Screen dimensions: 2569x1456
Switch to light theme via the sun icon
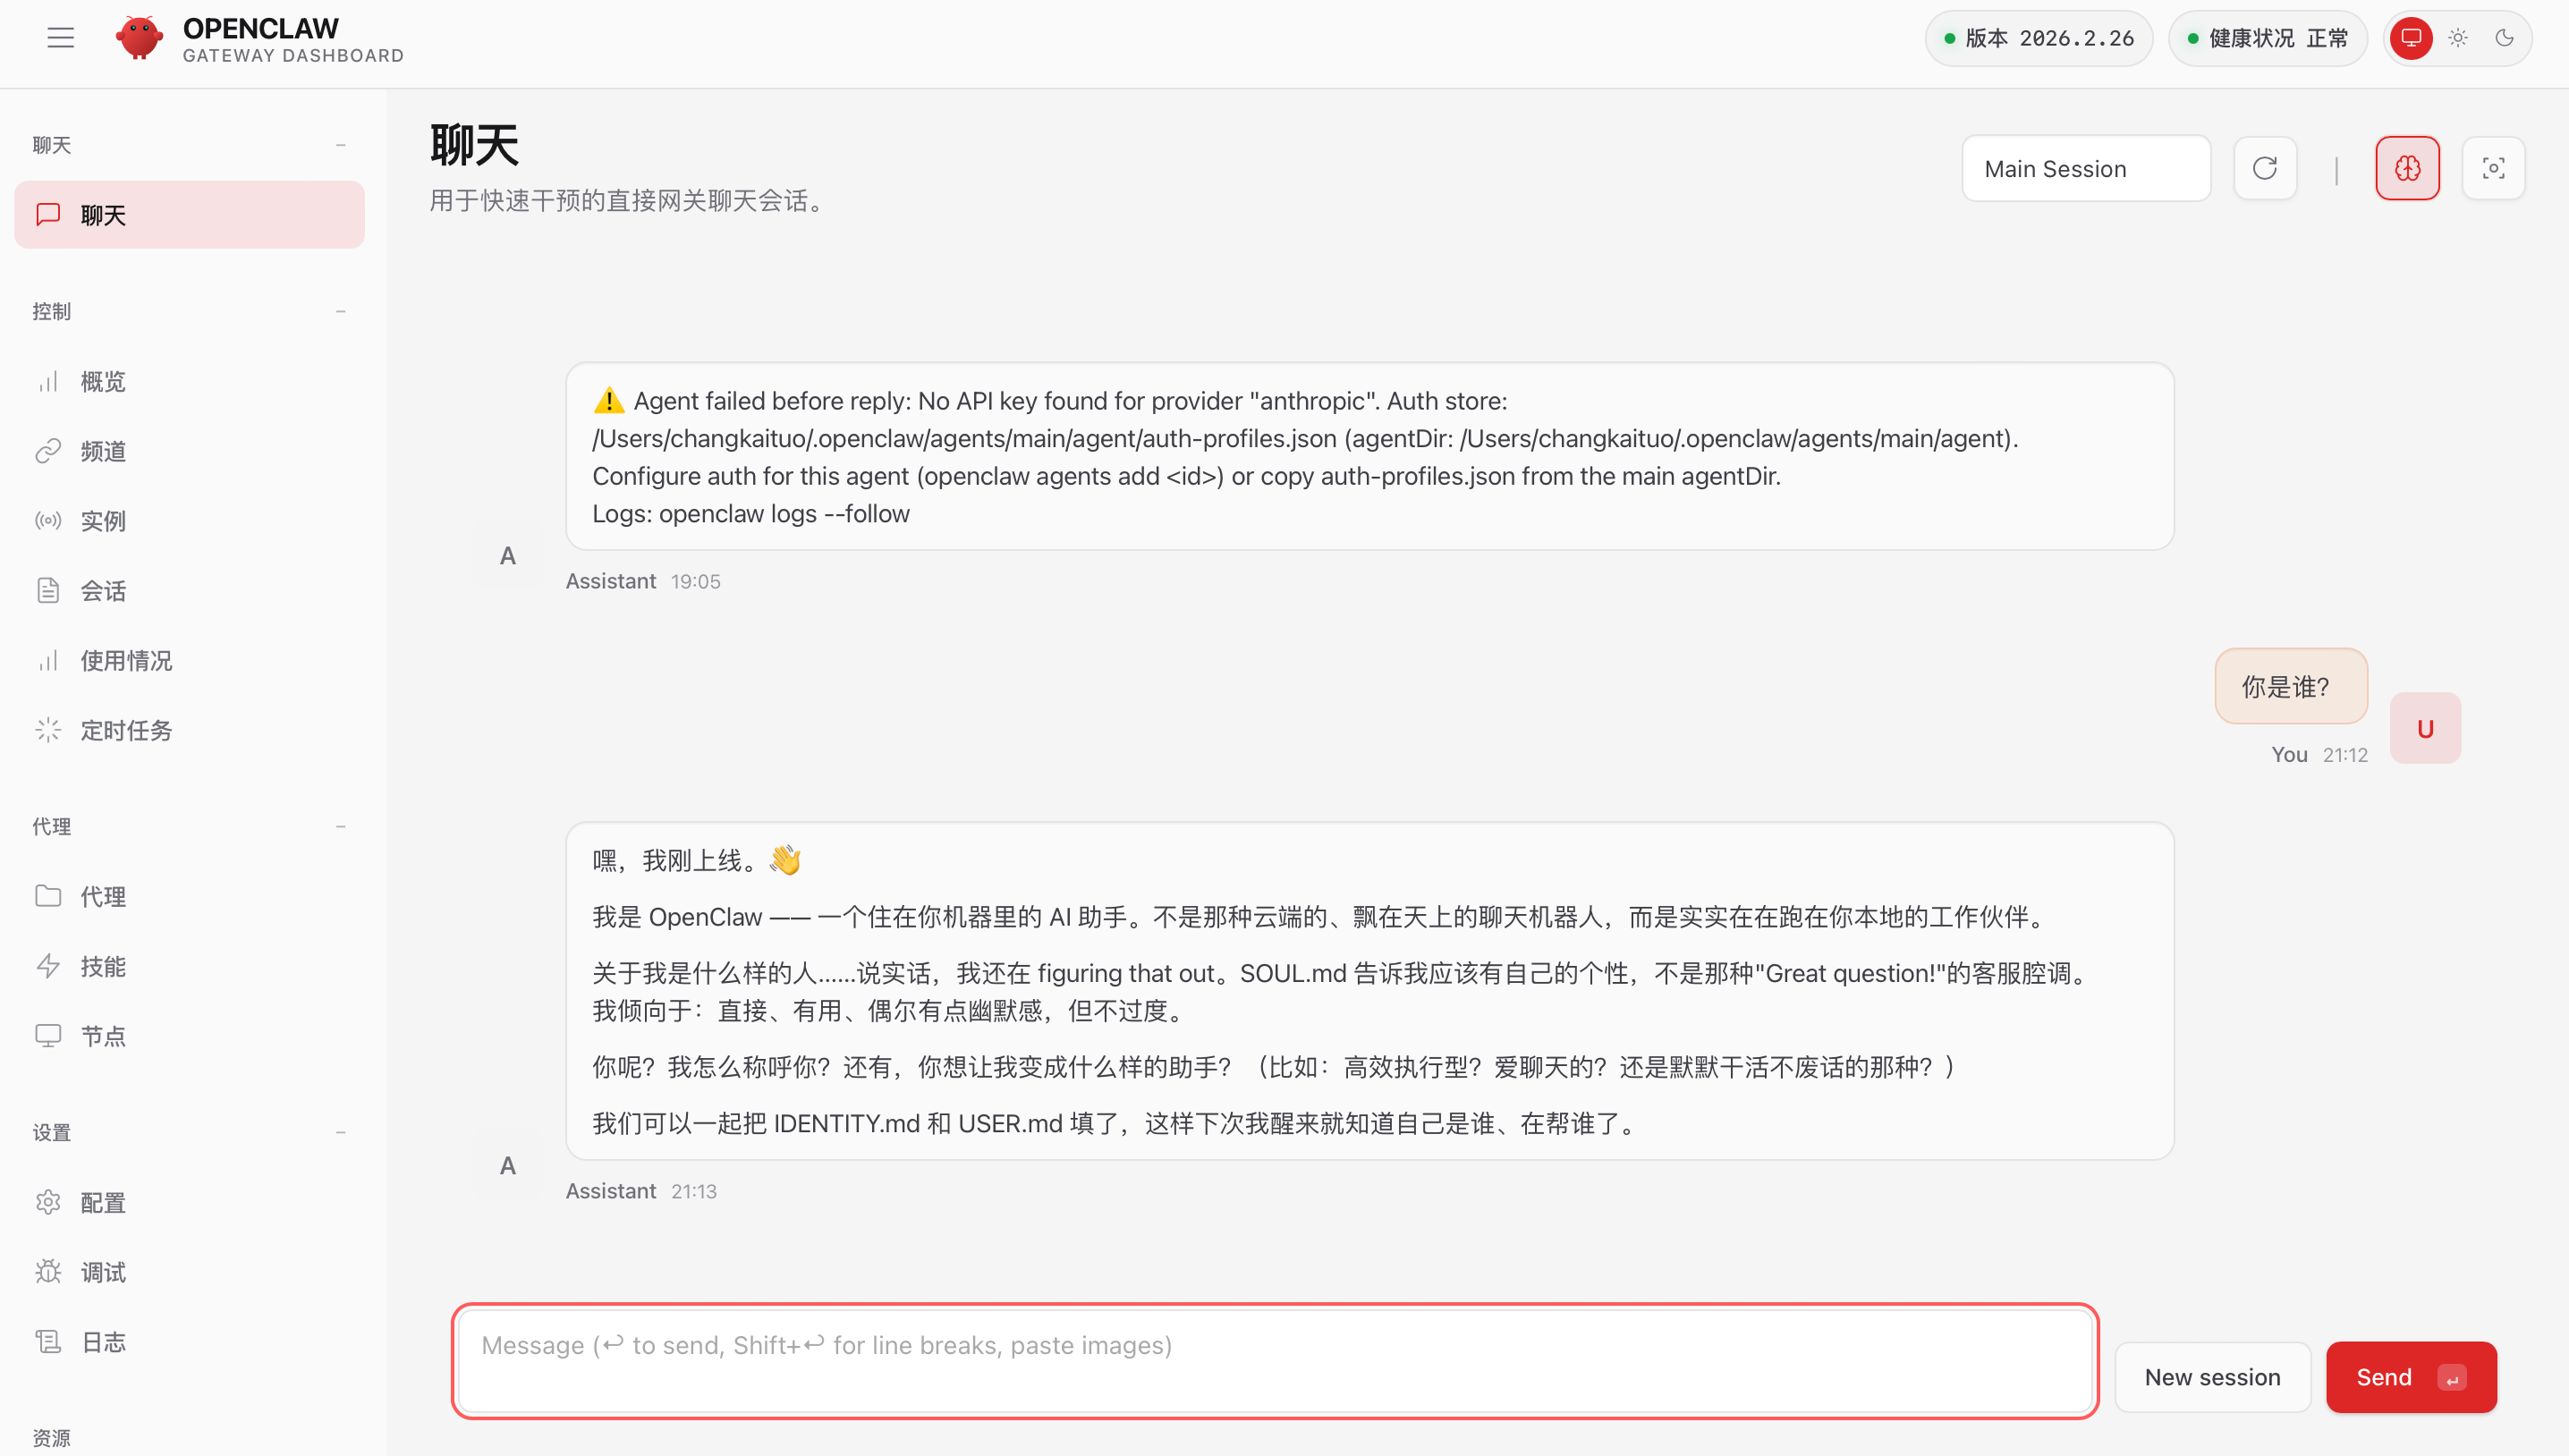point(2458,38)
